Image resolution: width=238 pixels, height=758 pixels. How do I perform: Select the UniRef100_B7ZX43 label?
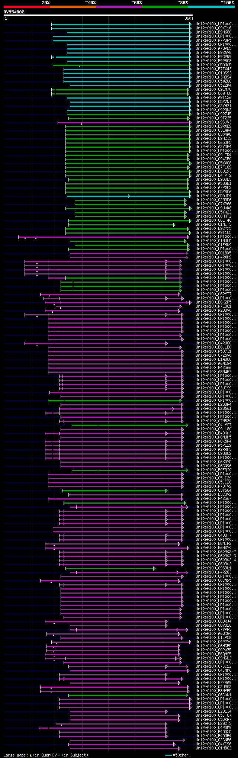click(x=213, y=69)
